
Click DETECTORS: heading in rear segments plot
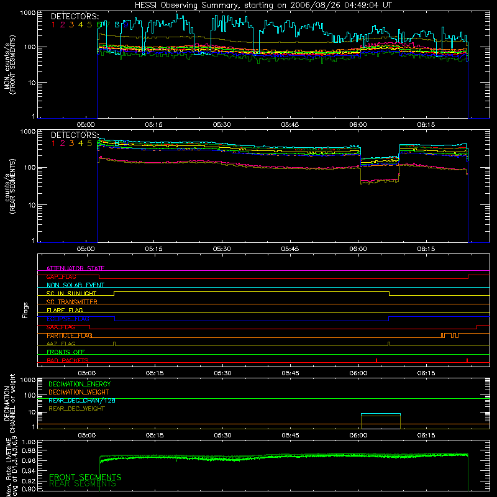point(75,135)
